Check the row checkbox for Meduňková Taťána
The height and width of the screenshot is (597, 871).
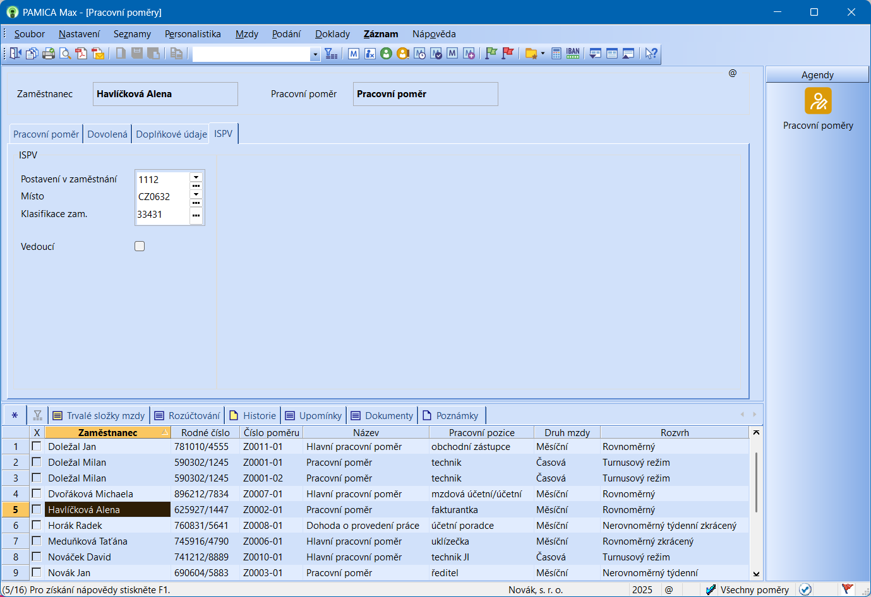(37, 541)
